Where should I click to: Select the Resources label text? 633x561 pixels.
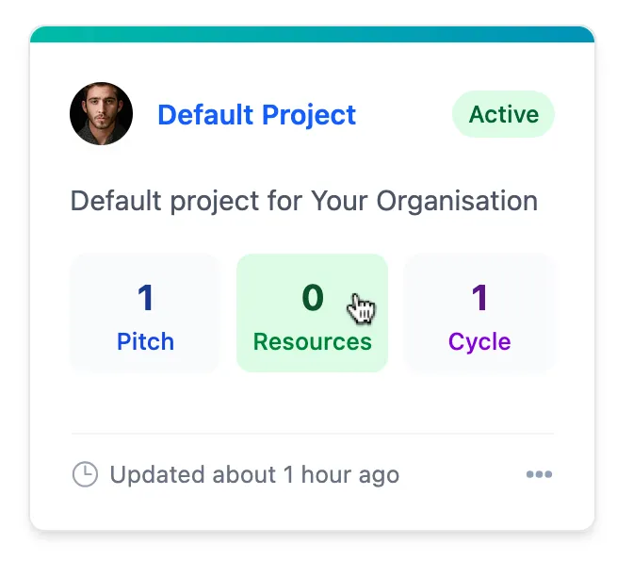[x=312, y=341]
